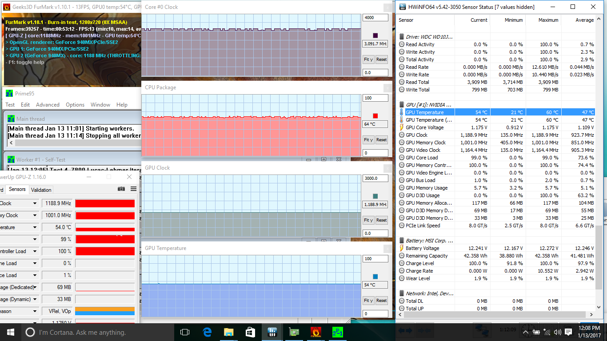Open File Explorer from the taskbar
The image size is (607, 341).
tap(228, 332)
